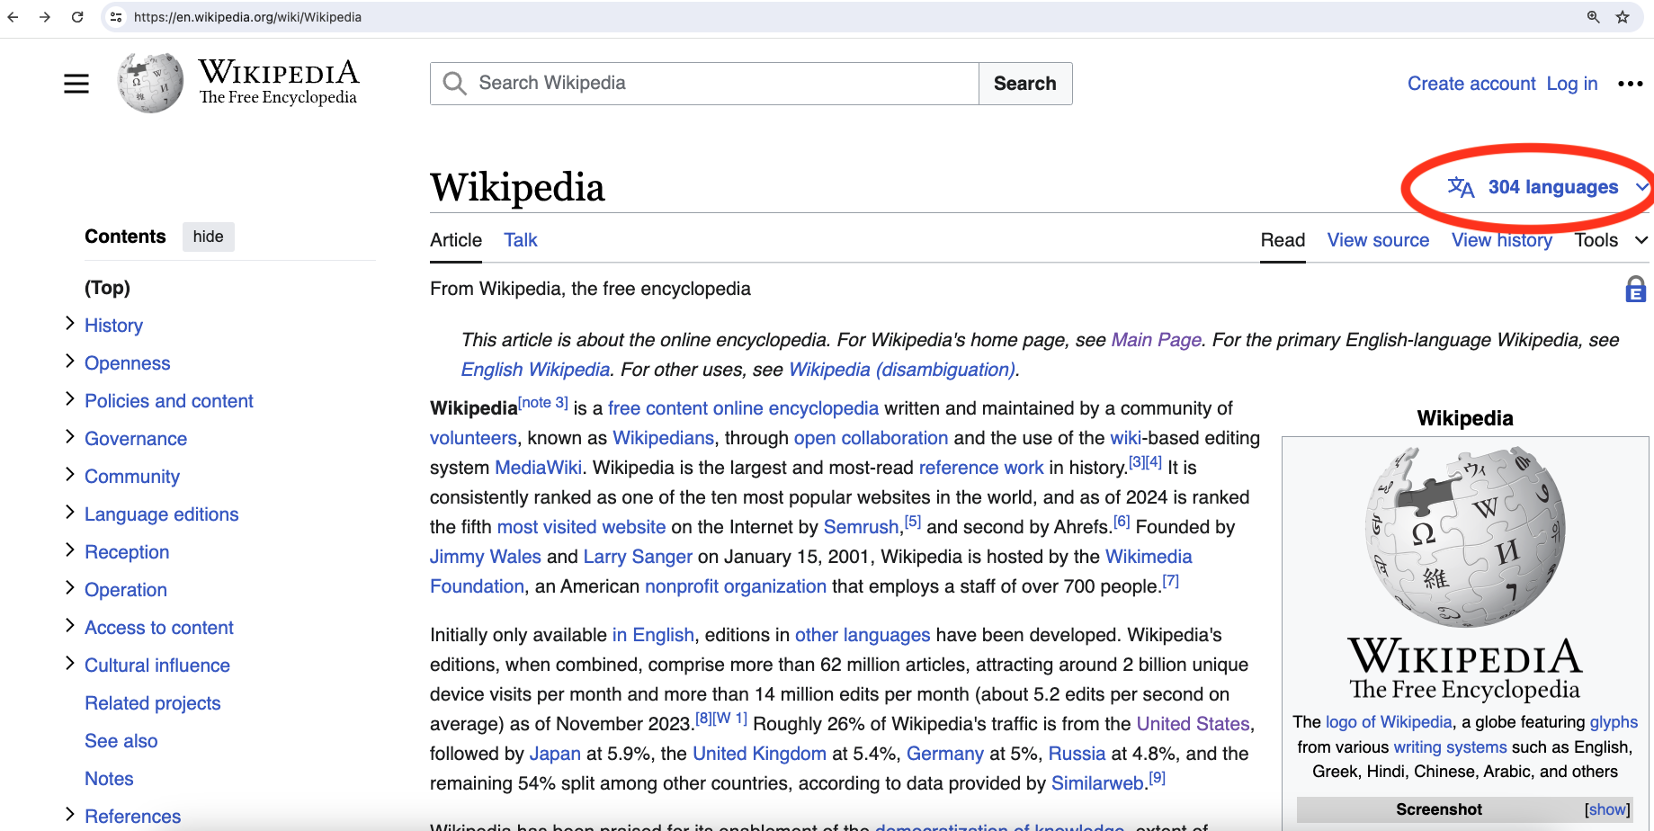This screenshot has height=831, width=1654.
Task: Click the zoom magnifier icon in address bar
Action: tap(1593, 17)
